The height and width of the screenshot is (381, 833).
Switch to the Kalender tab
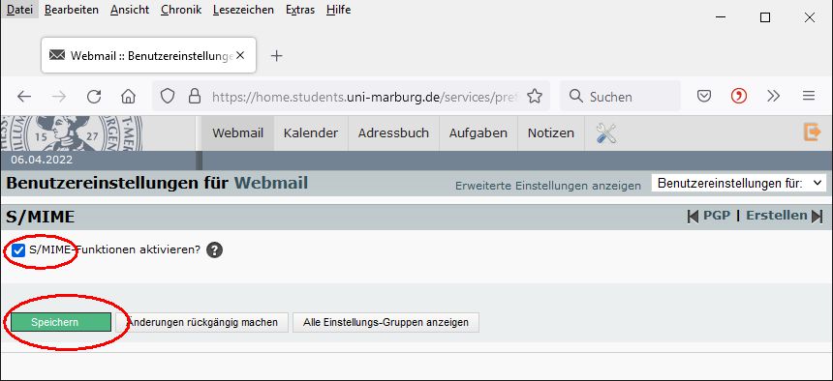click(311, 133)
